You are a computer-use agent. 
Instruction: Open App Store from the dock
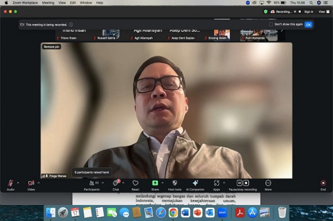[253, 213]
